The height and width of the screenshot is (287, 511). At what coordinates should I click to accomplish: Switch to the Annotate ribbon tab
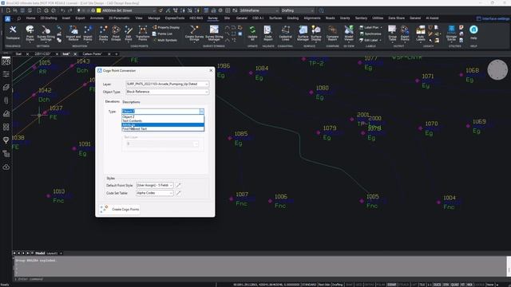point(97,18)
